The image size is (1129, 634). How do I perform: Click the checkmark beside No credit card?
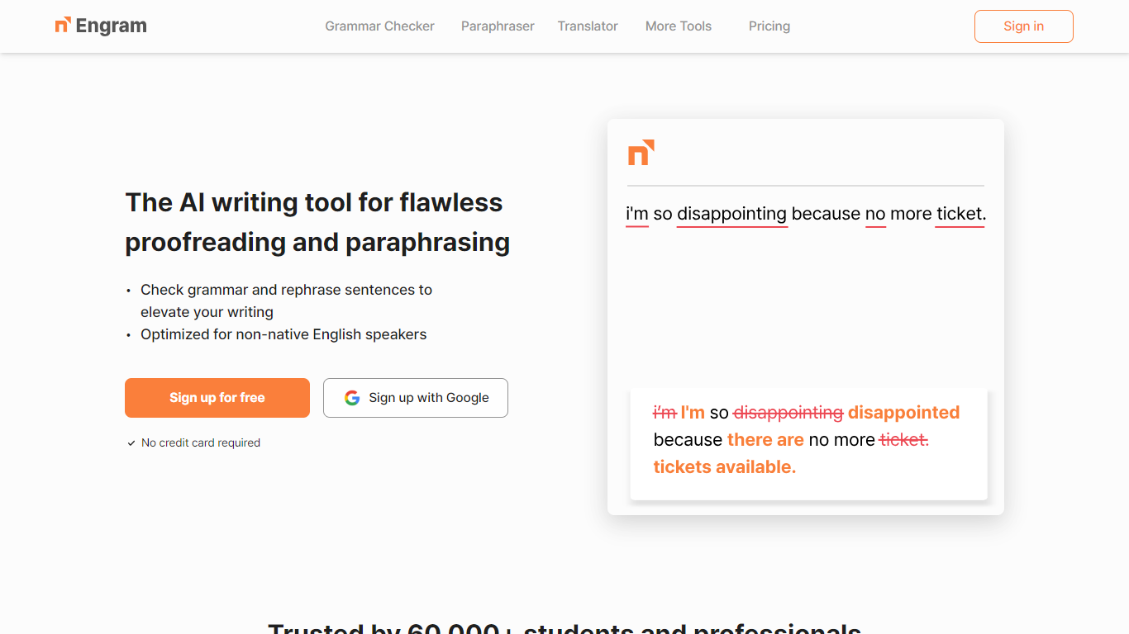click(131, 443)
